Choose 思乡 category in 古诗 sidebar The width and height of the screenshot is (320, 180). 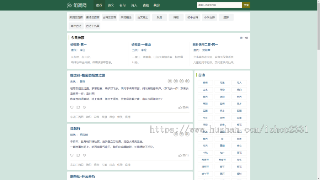click(x=239, y=104)
